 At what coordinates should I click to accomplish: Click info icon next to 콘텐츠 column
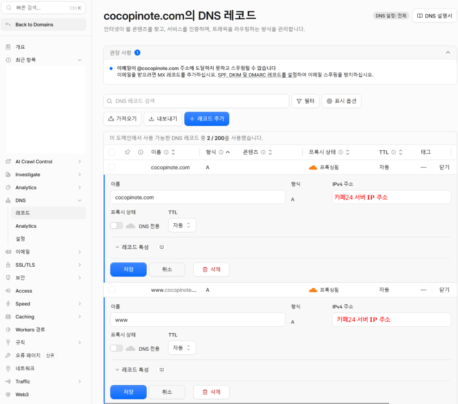click(263, 152)
